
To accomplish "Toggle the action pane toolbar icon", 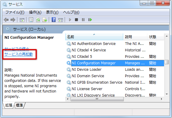I will click(x=61, y=20).
